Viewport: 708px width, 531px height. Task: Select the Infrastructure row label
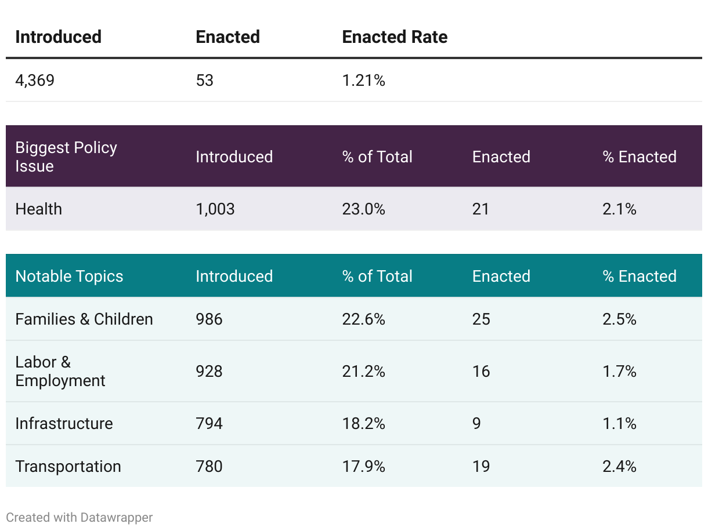(64, 423)
